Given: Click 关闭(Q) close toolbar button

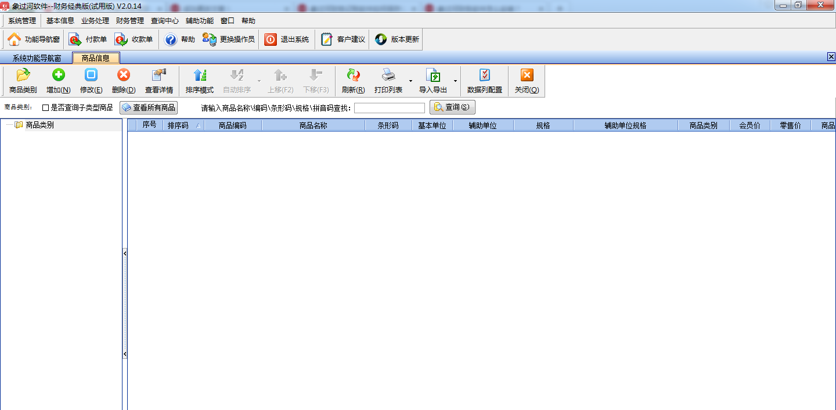Looking at the screenshot, I should [x=527, y=81].
